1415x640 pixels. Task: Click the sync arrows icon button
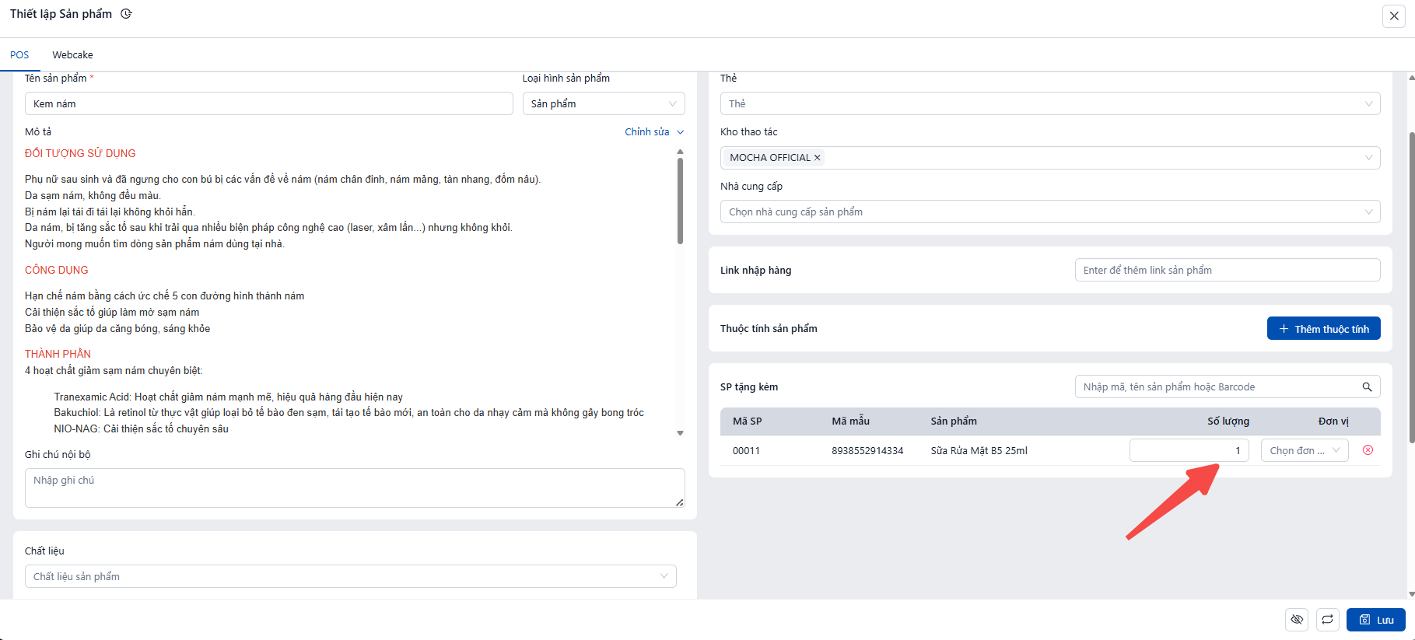[x=1328, y=620]
